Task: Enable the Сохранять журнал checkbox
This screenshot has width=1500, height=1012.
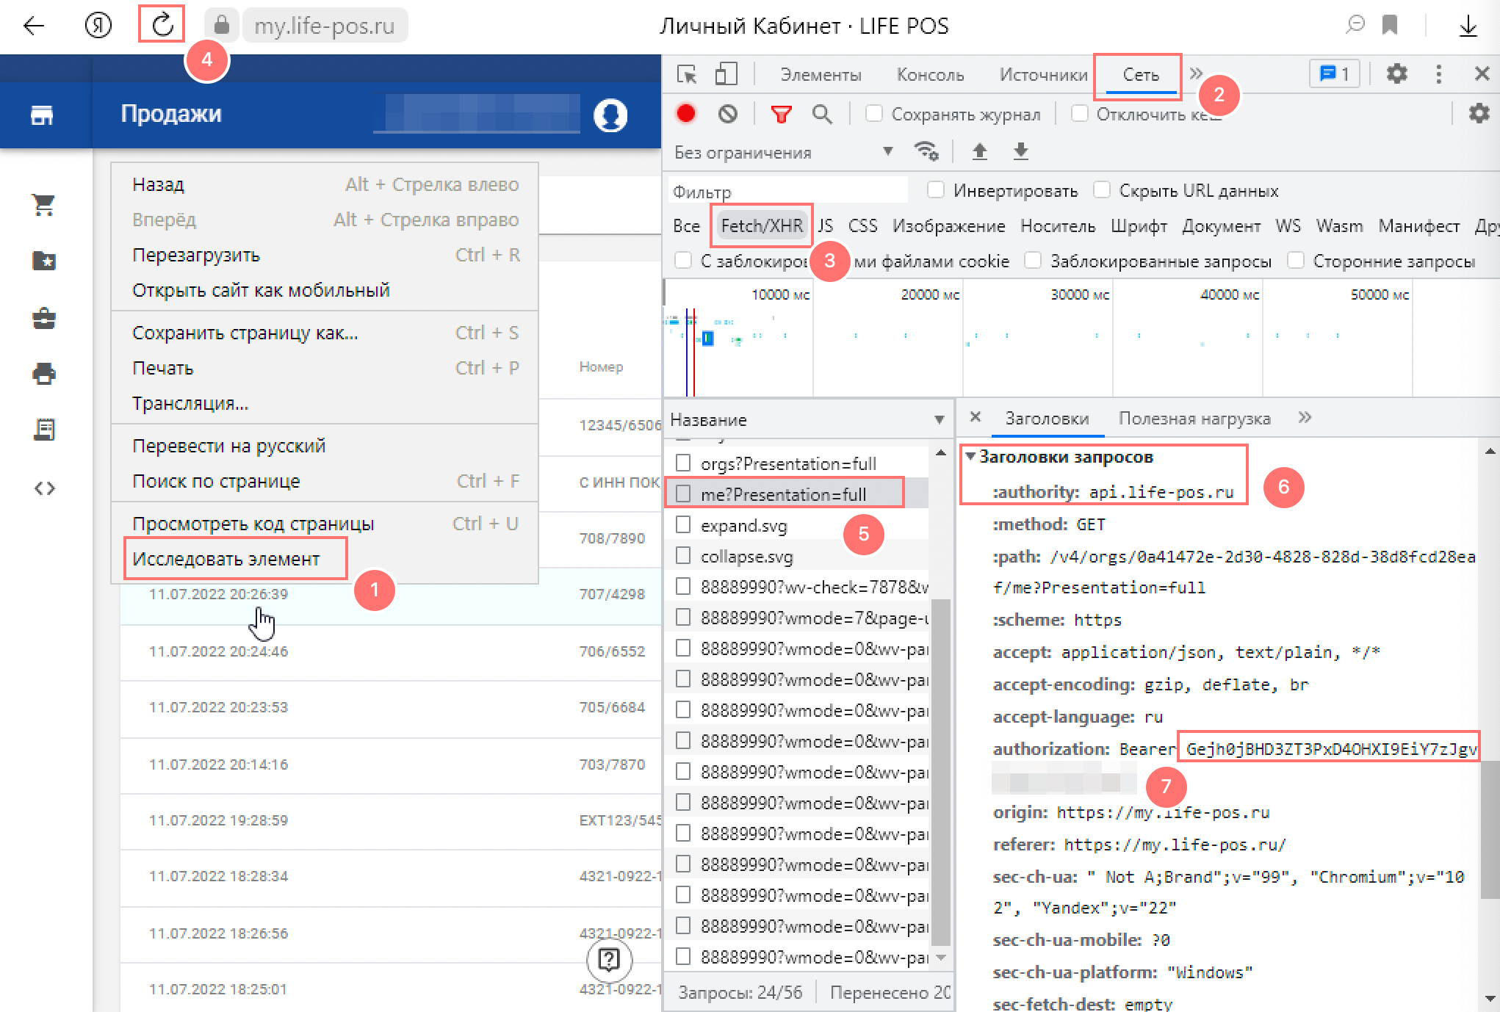Action: coord(874,114)
